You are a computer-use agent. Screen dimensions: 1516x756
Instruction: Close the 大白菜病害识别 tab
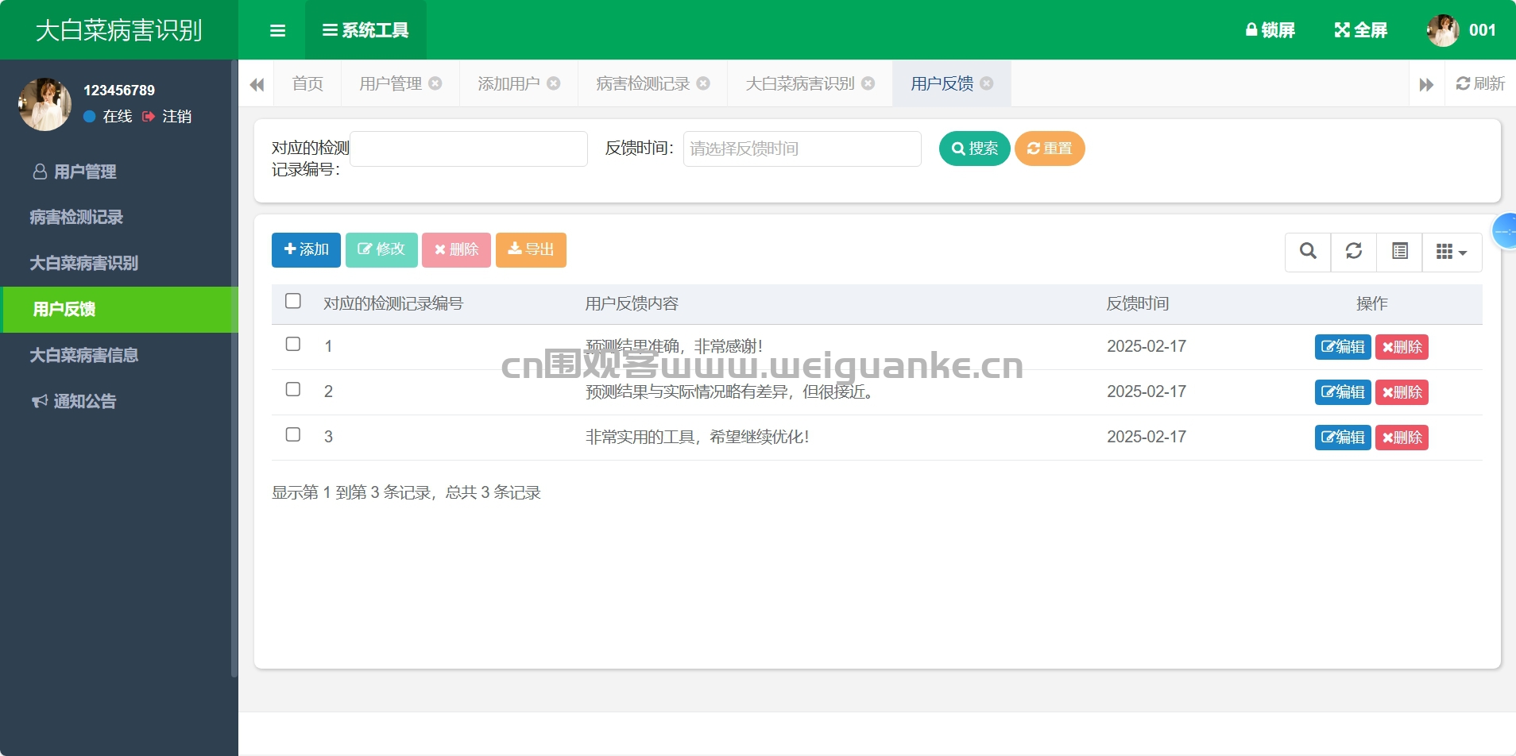(x=868, y=83)
